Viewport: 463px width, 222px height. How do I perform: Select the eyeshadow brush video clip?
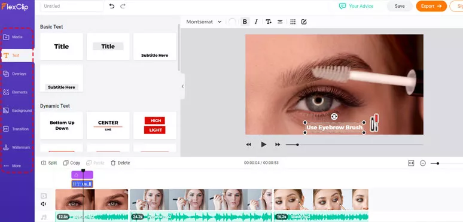pos(321,200)
